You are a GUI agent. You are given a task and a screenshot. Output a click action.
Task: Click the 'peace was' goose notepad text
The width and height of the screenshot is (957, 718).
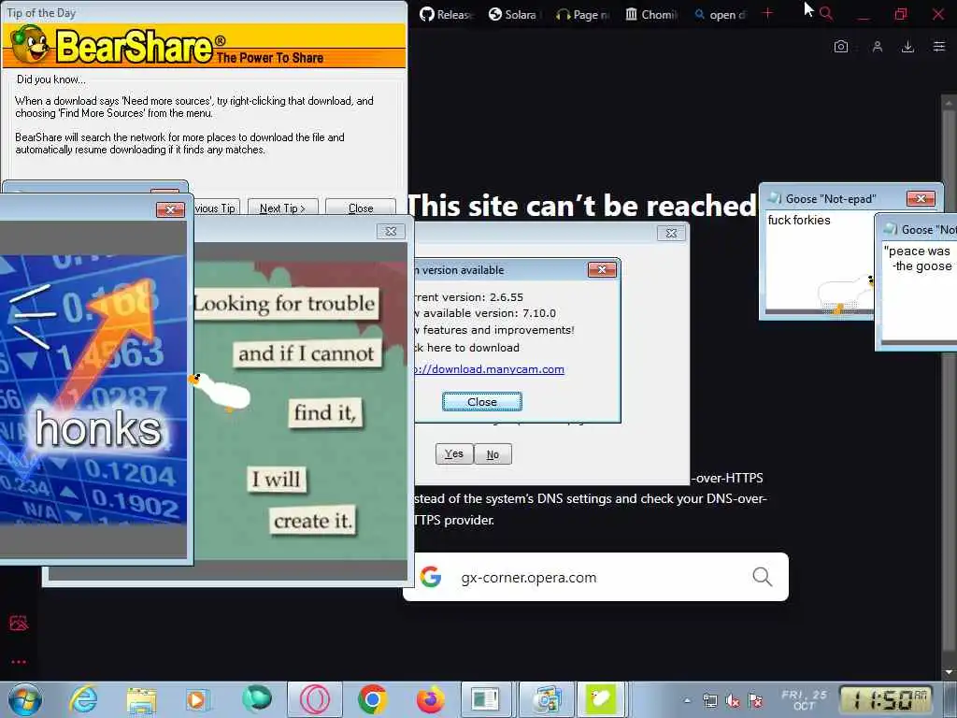[920, 251]
